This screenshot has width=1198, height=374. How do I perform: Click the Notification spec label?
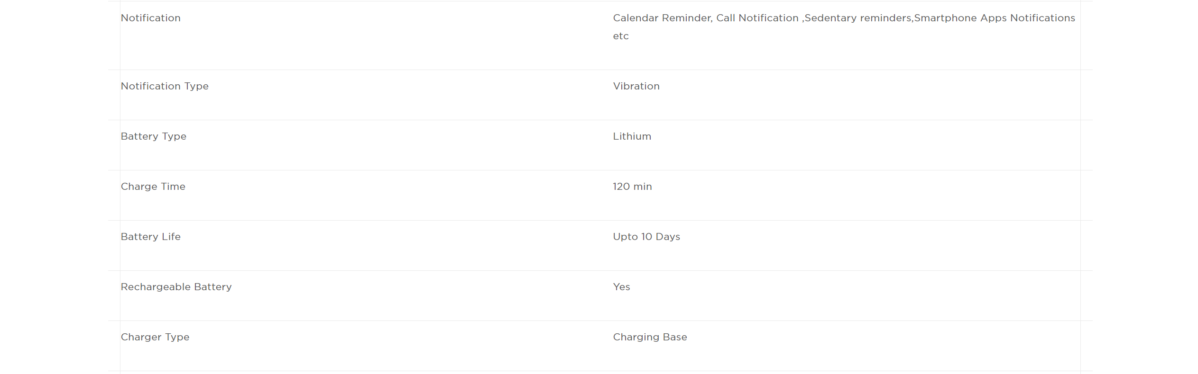point(150,18)
